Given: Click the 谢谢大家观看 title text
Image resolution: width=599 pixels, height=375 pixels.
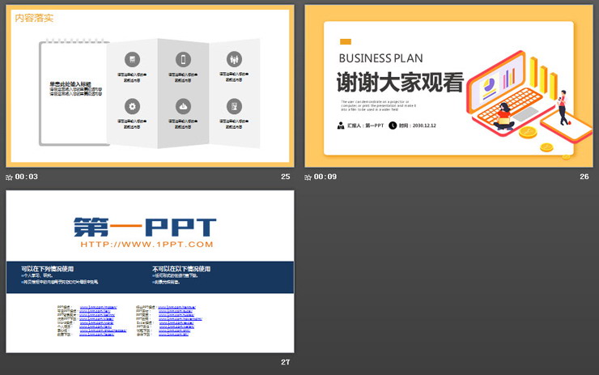Looking at the screenshot, I should click(400, 82).
